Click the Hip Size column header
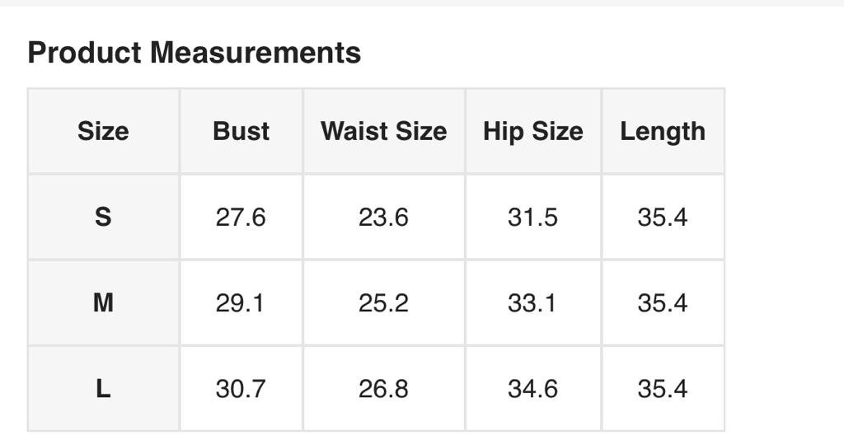 pyautogui.click(x=532, y=131)
